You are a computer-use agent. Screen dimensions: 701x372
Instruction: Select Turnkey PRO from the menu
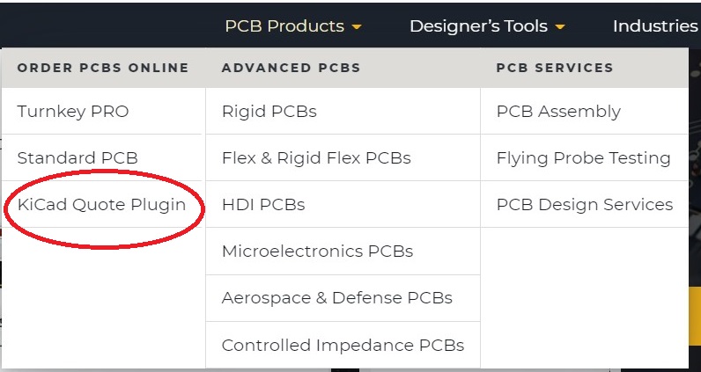tap(73, 112)
